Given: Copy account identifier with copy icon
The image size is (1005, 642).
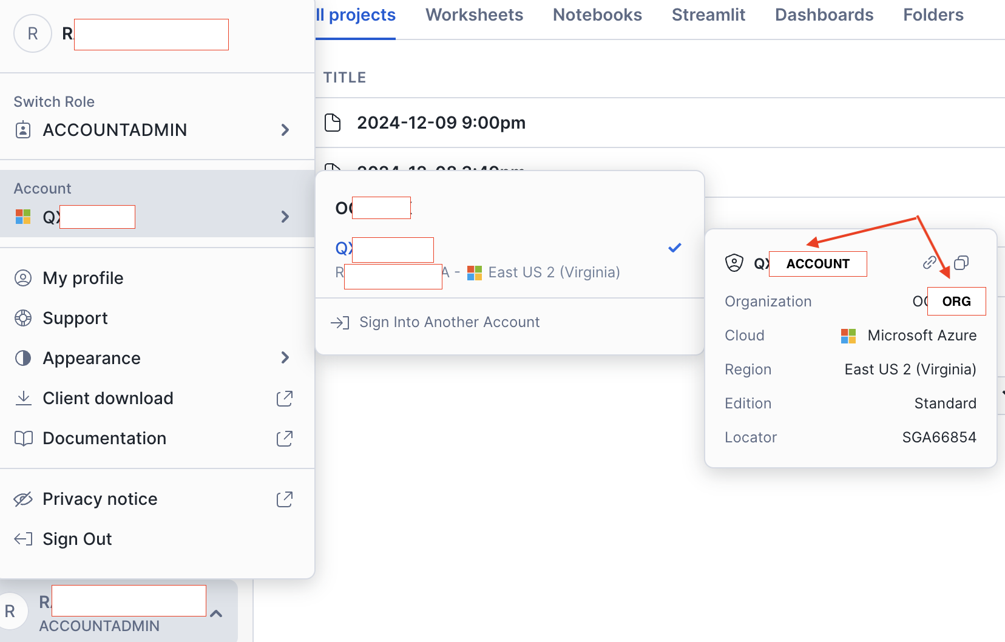Looking at the screenshot, I should pyautogui.click(x=961, y=263).
